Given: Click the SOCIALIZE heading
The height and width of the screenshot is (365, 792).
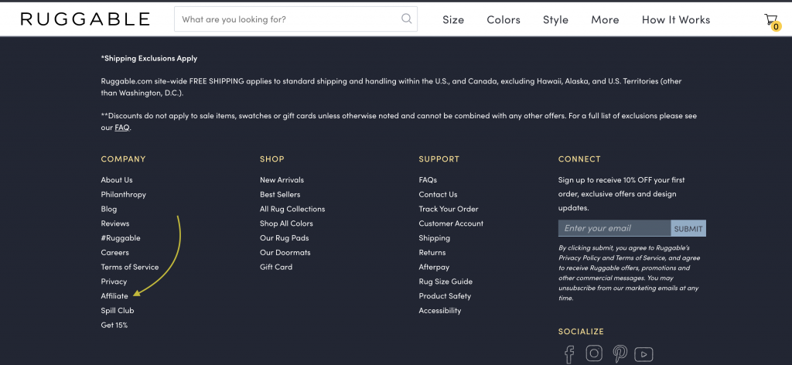Looking at the screenshot, I should (x=581, y=332).
